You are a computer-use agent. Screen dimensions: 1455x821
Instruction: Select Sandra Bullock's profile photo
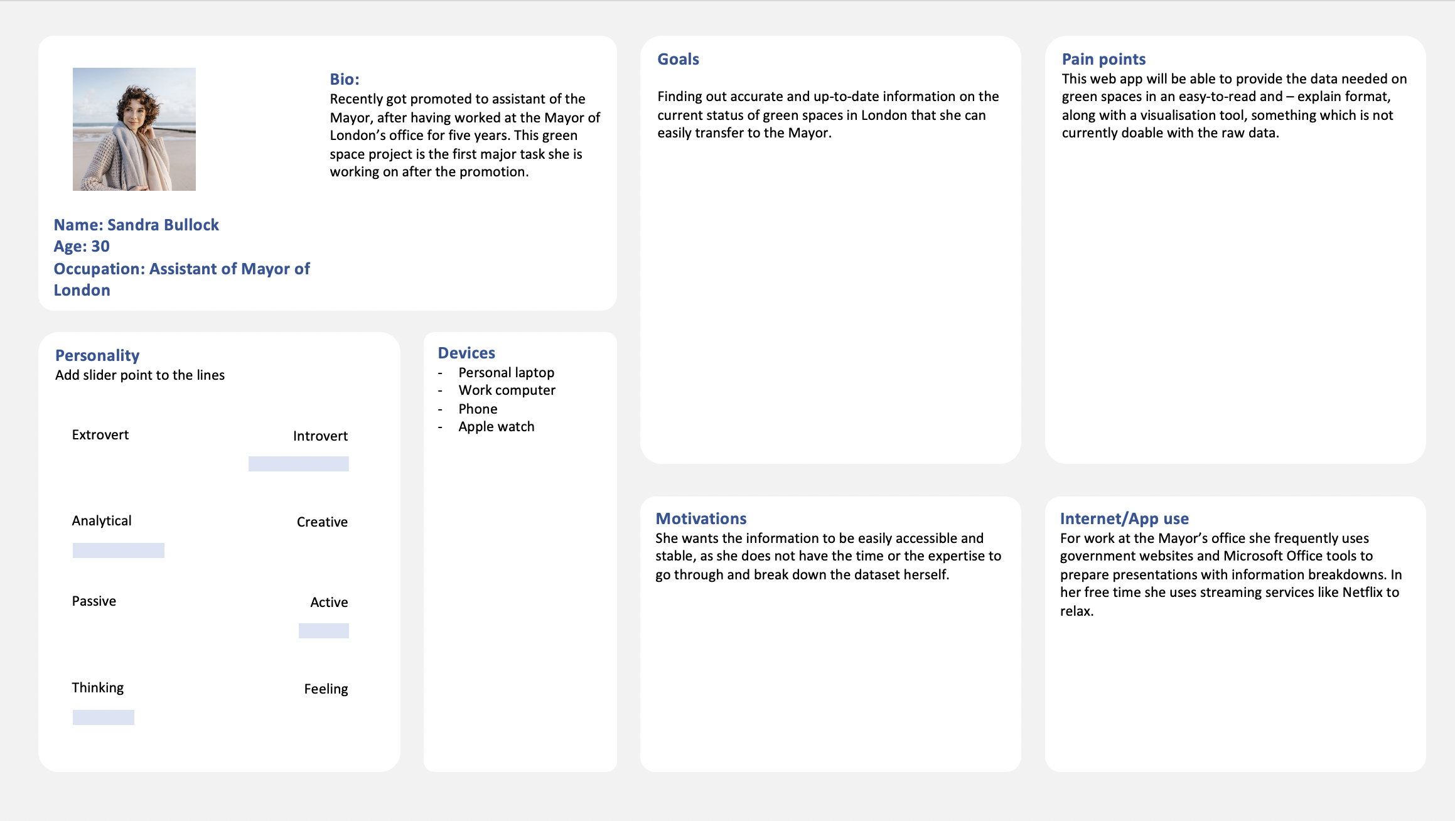(134, 129)
